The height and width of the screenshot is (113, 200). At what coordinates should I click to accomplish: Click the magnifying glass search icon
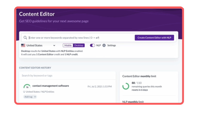point(25,38)
